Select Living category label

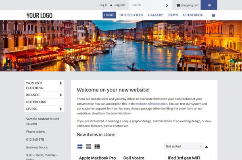pyautogui.click(x=32, y=109)
